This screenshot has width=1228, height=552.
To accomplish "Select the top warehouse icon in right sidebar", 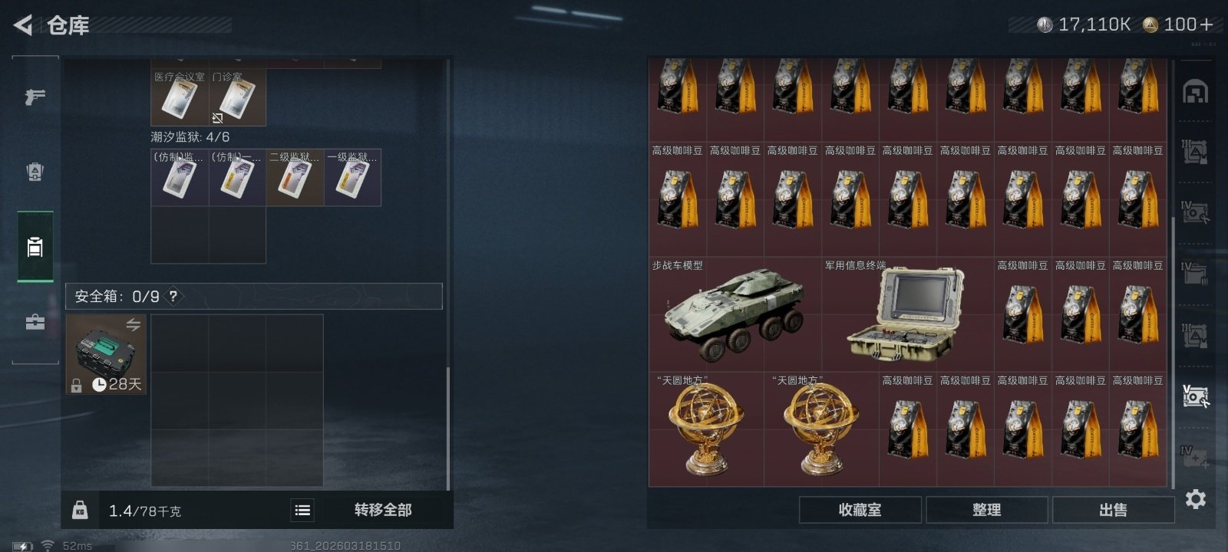I will click(x=1195, y=92).
